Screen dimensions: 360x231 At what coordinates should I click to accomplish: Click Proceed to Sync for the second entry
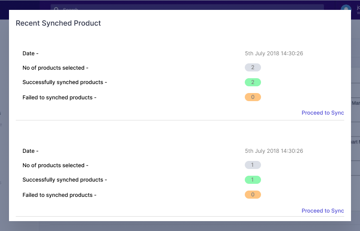(323, 211)
